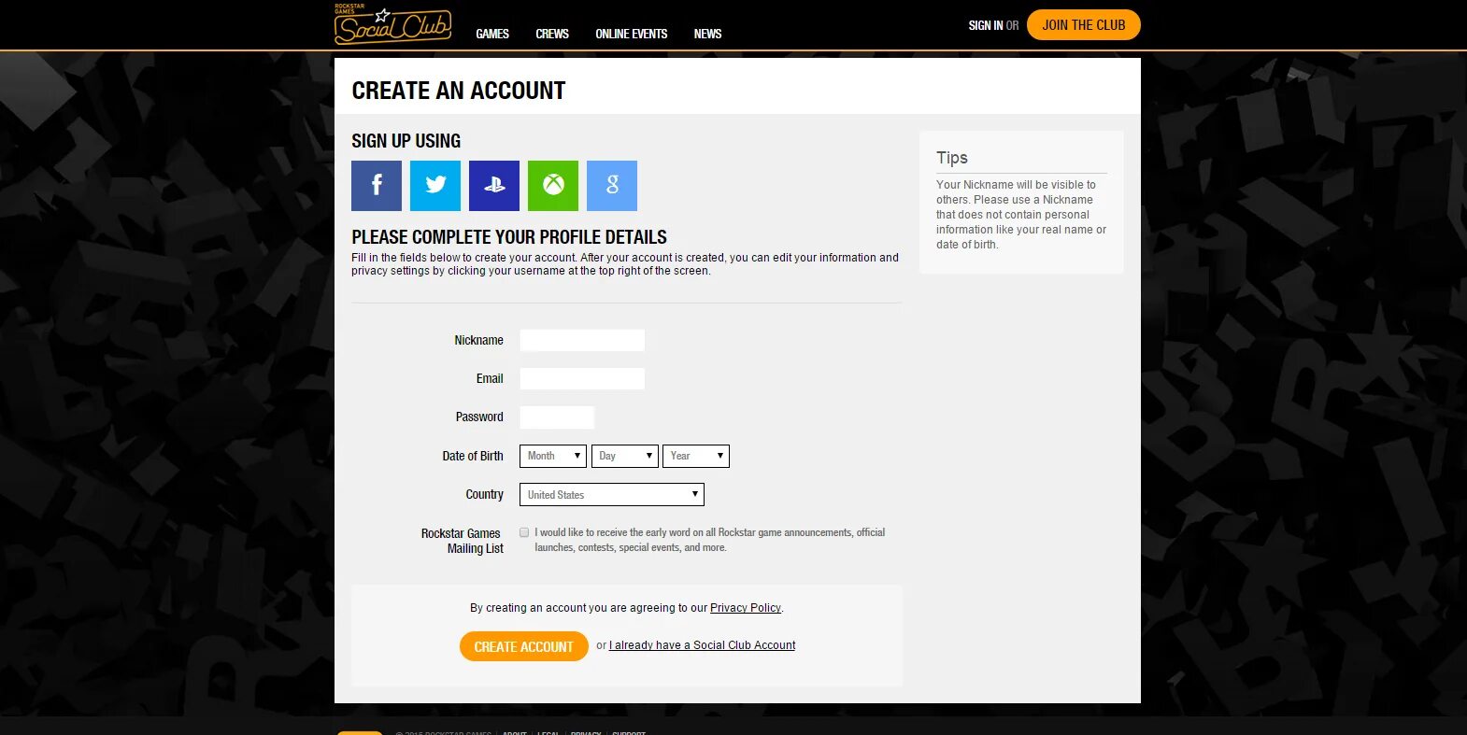1467x735 pixels.
Task: Click Create Account button
Action: 524,646
